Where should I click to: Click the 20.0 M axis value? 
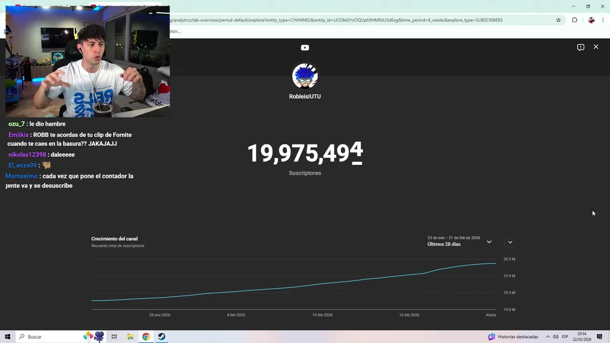[509, 259]
